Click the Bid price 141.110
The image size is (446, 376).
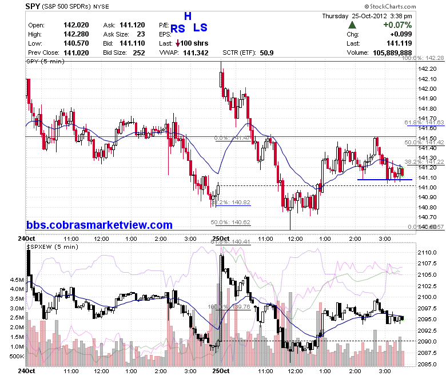coord(132,43)
